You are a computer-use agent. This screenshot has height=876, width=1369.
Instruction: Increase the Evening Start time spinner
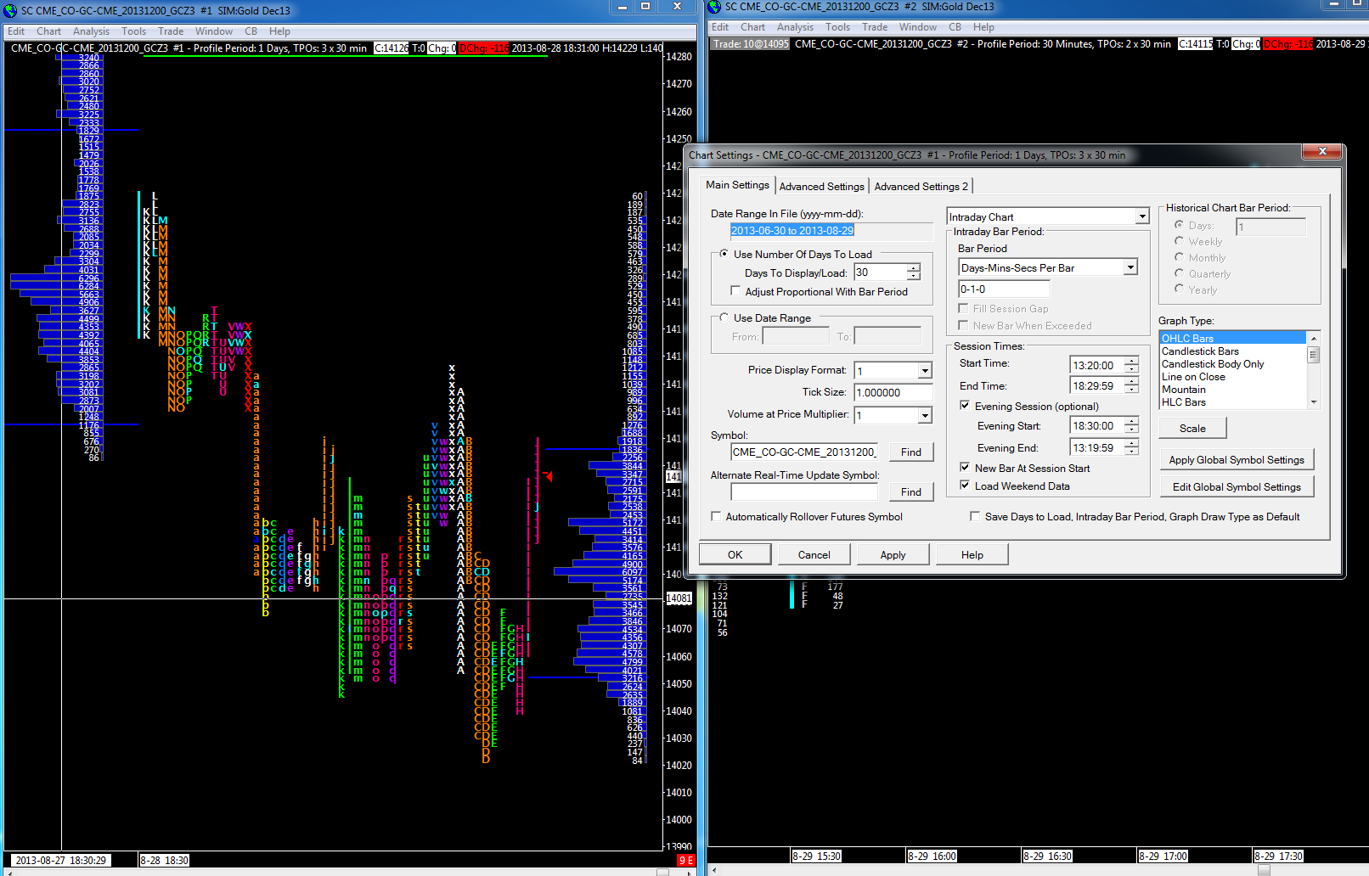coord(1131,422)
